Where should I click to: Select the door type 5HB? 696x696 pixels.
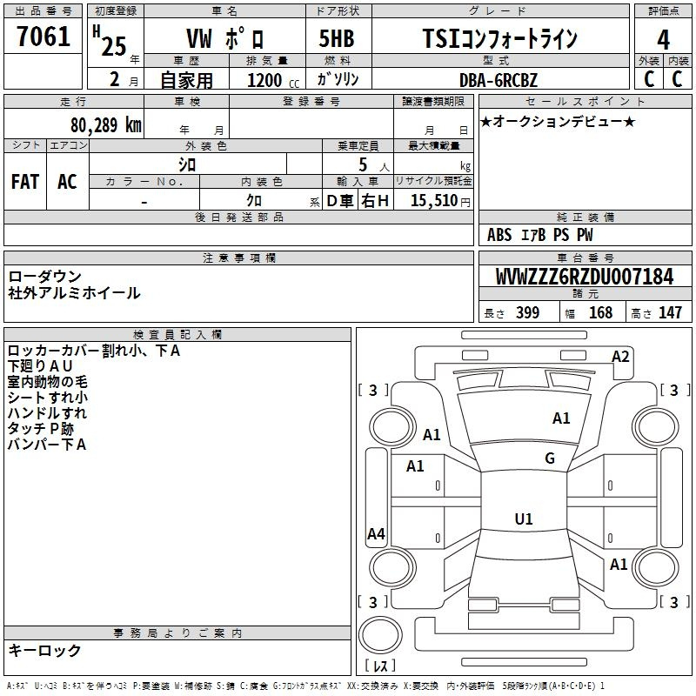coord(337,38)
